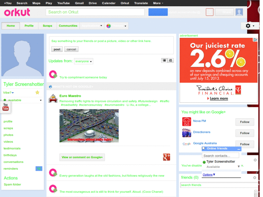Viewport: 263px width, 197px height.
Task: Click the friends list scrollbar
Action: (256, 193)
